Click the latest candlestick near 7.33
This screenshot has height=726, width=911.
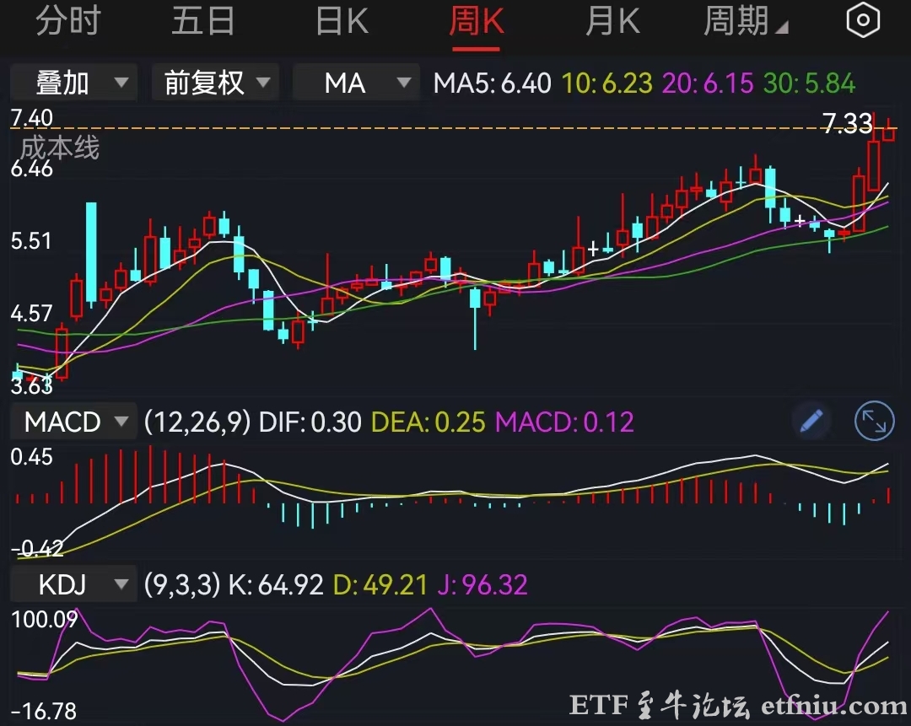[x=890, y=135]
